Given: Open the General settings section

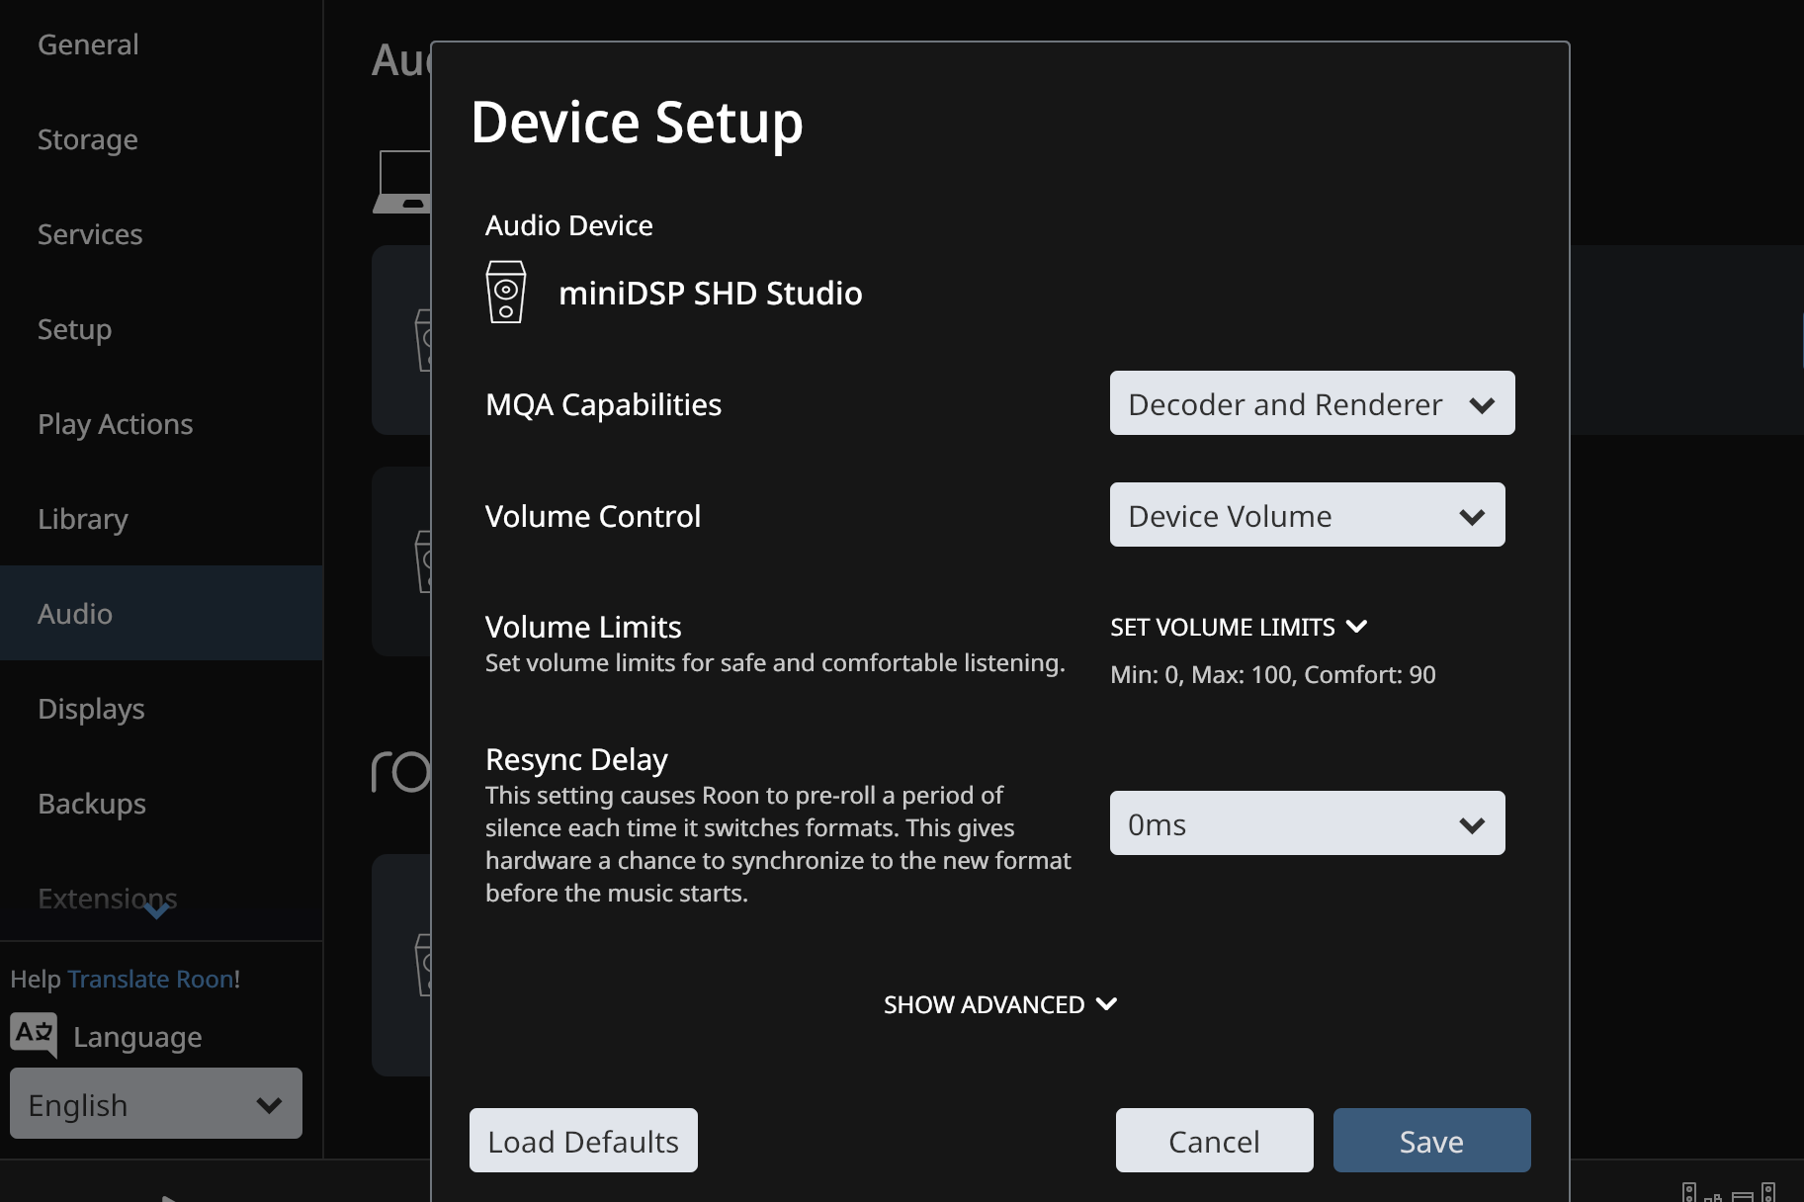Looking at the screenshot, I should pyautogui.click(x=88, y=44).
